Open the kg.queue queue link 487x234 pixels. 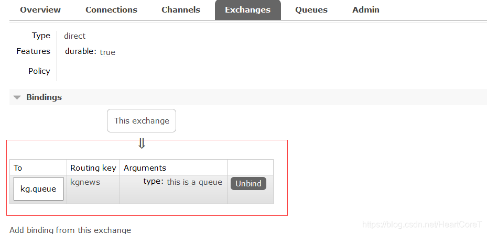[x=38, y=188]
